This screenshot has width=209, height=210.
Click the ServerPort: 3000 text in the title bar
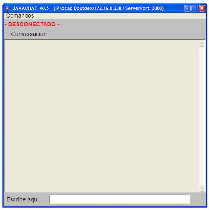(x=144, y=8)
